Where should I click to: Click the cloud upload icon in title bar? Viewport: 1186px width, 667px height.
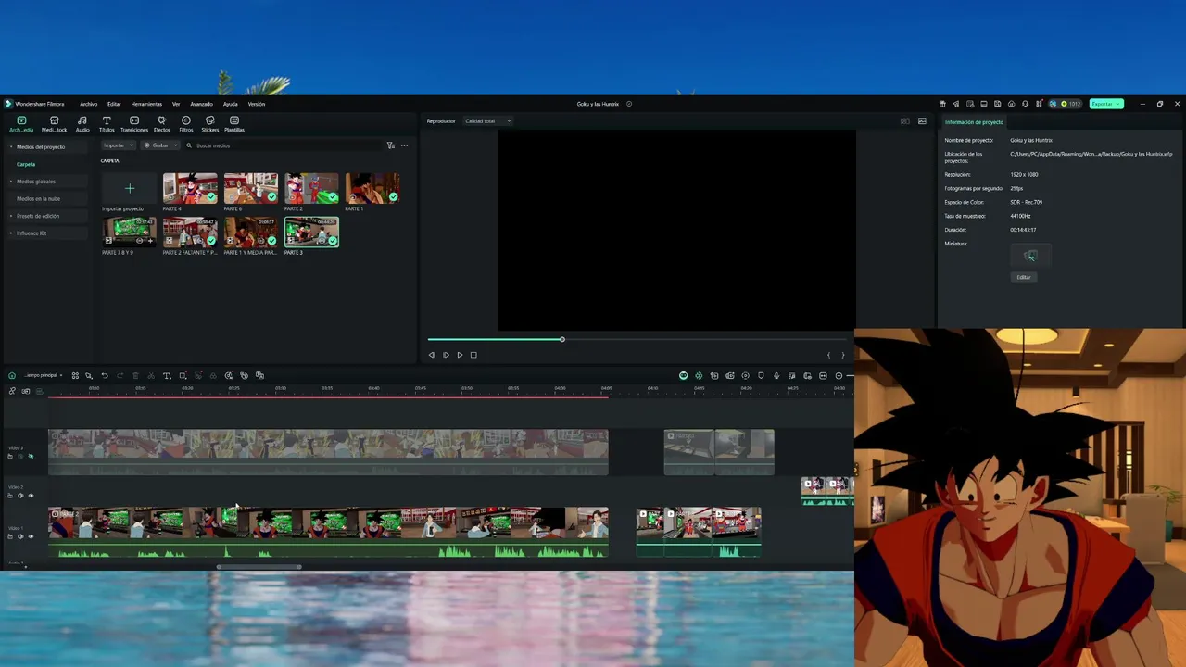(1011, 104)
